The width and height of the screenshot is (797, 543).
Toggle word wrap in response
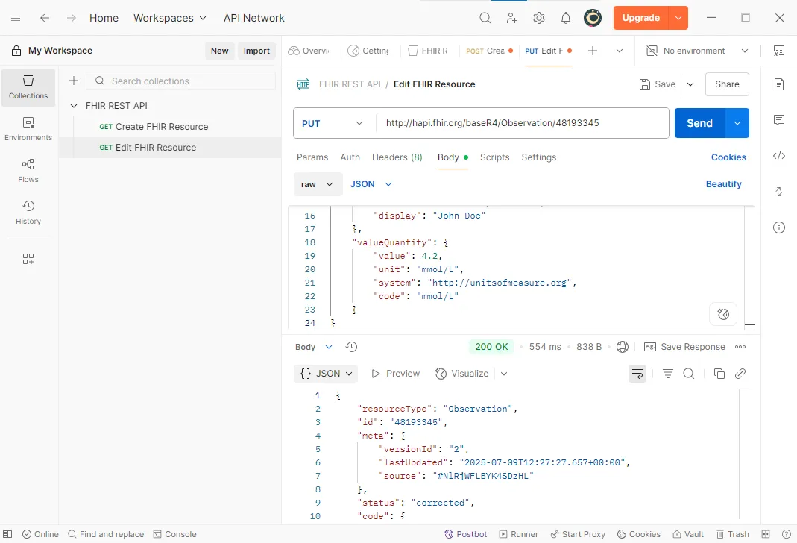click(x=637, y=374)
